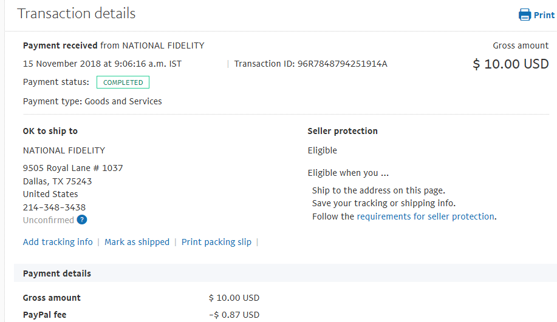Click the Seller protection heading

click(343, 131)
